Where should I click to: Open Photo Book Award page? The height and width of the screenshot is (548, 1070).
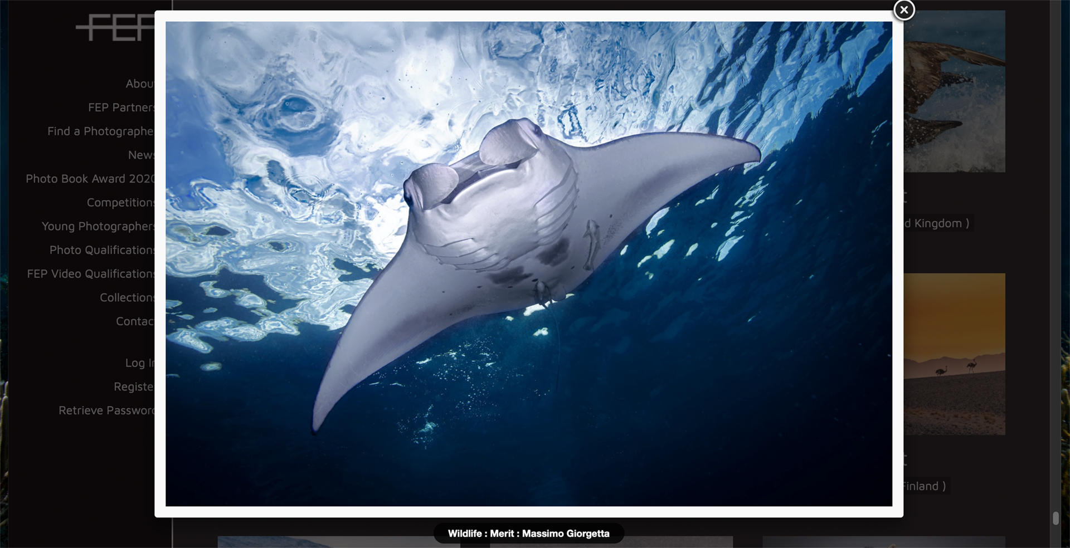[90, 179]
